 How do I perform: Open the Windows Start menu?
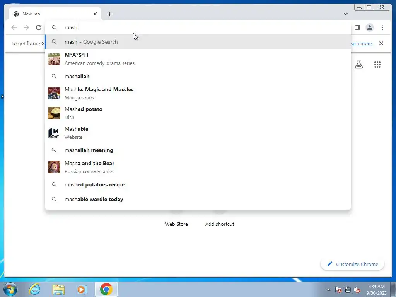(x=10, y=289)
